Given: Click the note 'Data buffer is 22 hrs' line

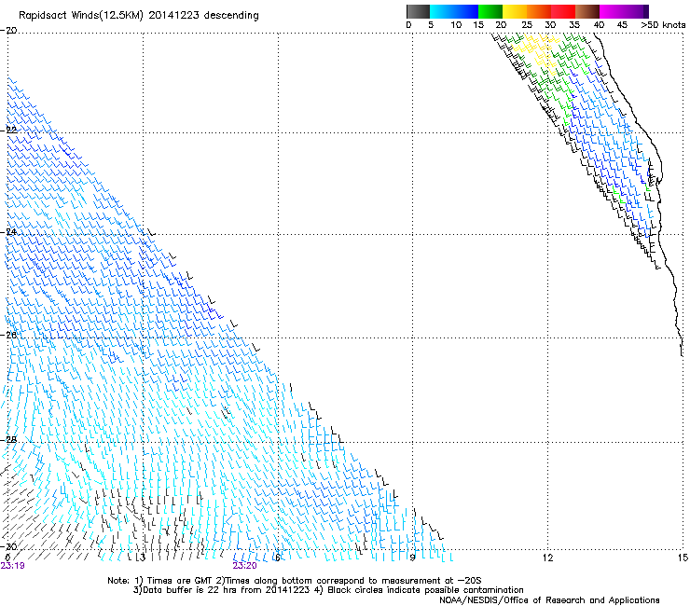Looking at the screenshot, I should (328, 590).
